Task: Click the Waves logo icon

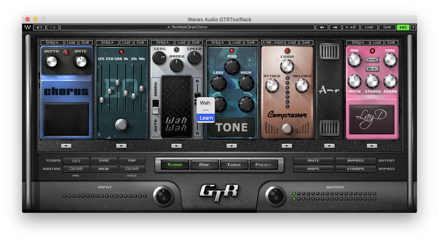Action: pyautogui.click(x=28, y=27)
